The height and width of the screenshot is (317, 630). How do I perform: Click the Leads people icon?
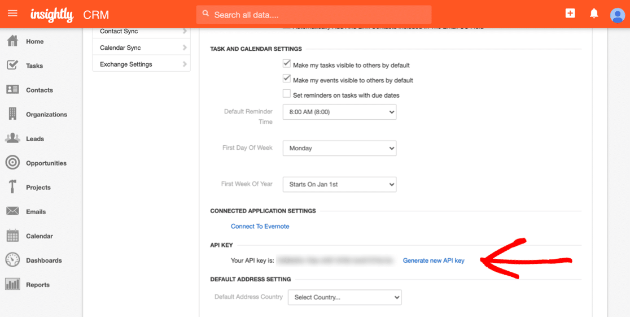click(13, 138)
